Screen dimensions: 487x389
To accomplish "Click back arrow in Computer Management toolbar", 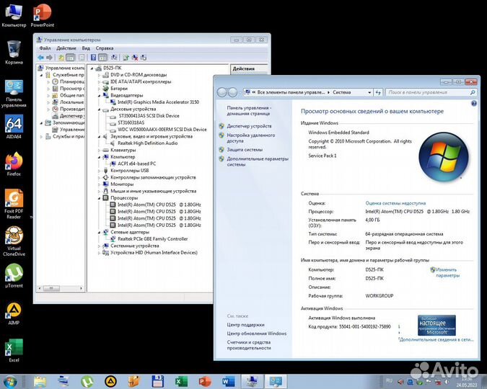I will click(40, 58).
